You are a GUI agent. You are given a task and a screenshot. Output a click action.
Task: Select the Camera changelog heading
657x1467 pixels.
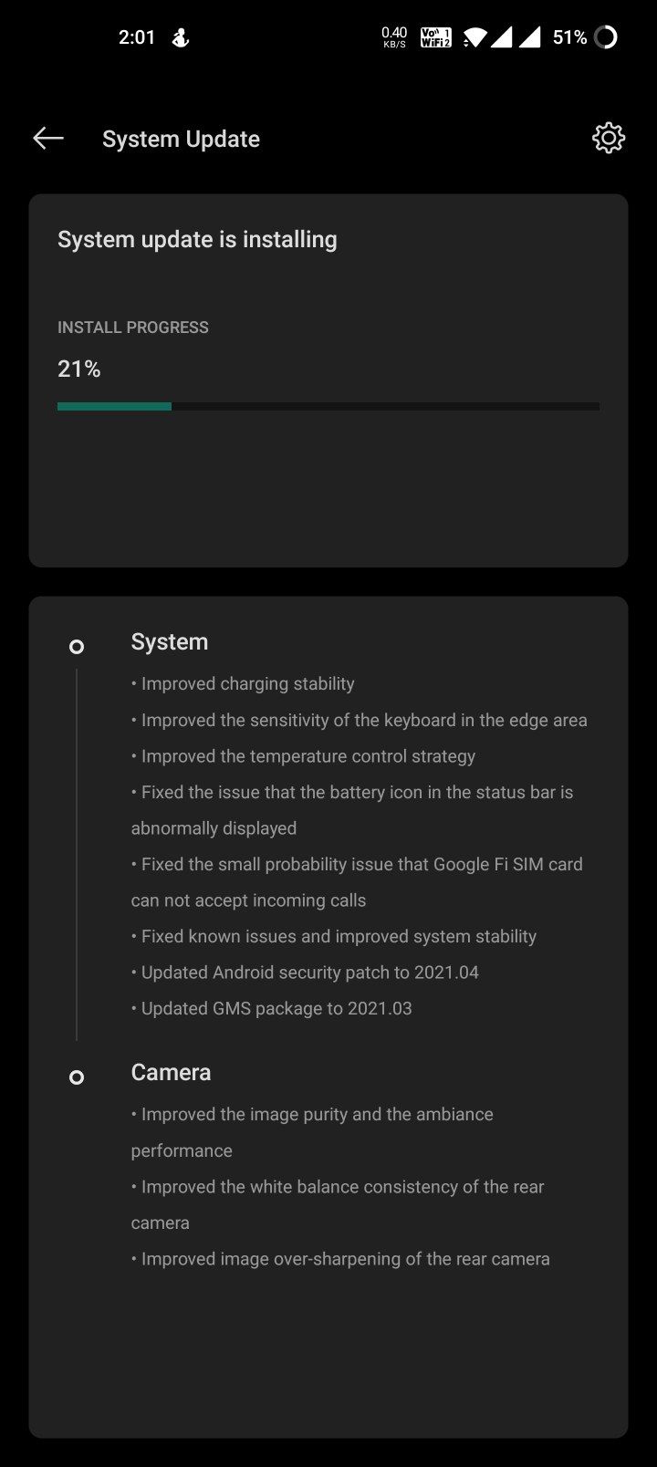pyautogui.click(x=171, y=1072)
